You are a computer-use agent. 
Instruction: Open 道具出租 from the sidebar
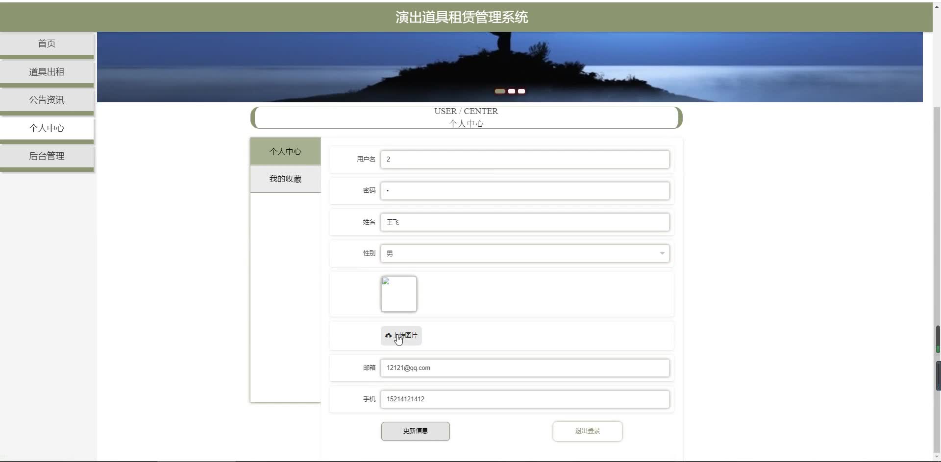tap(47, 71)
